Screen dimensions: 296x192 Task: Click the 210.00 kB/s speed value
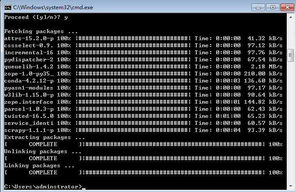[263, 74]
